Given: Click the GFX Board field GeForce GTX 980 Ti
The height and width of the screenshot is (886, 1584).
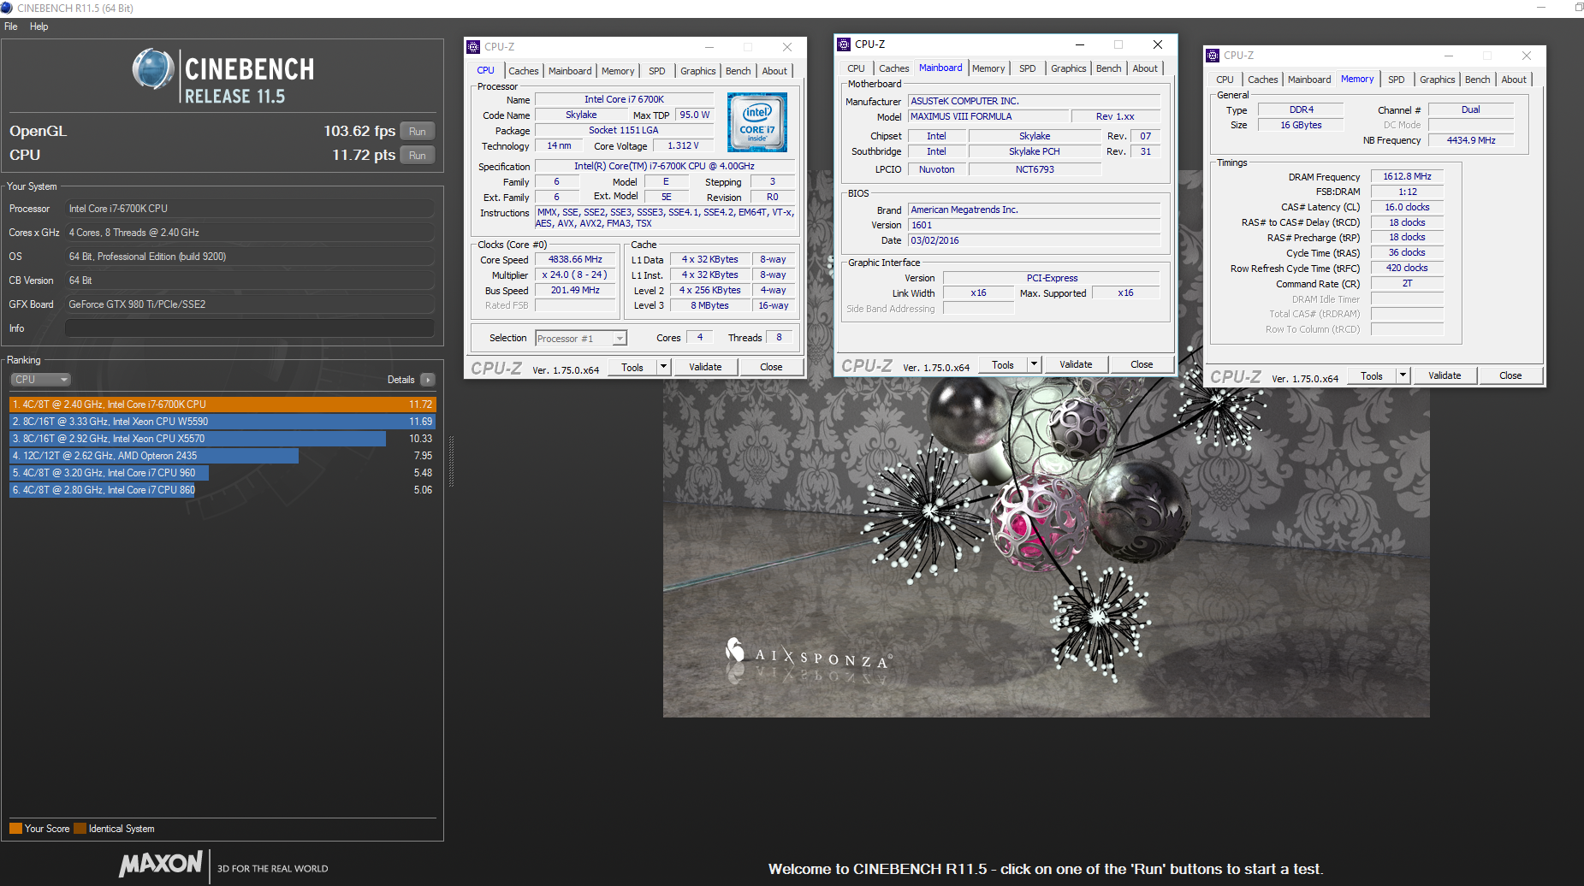Looking at the screenshot, I should coord(250,304).
